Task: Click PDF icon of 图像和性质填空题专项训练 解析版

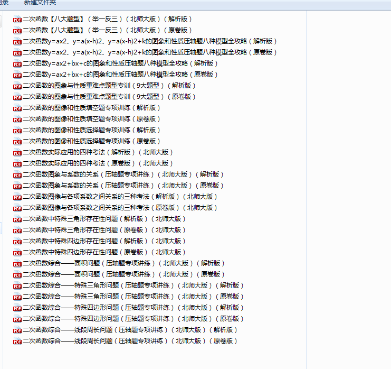Action: [x=17, y=108]
